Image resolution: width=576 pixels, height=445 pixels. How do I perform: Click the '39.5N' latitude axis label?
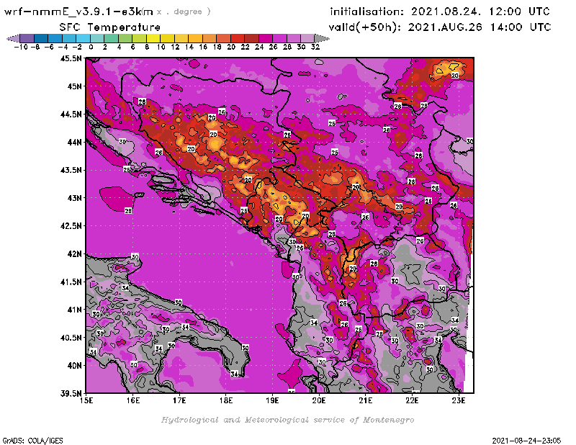[71, 393]
